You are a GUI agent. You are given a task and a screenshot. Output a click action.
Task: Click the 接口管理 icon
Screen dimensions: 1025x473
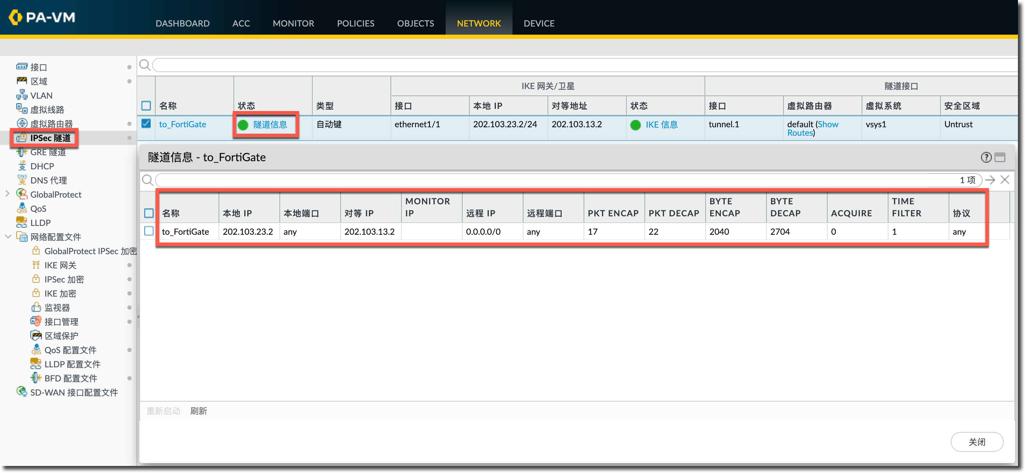click(36, 321)
